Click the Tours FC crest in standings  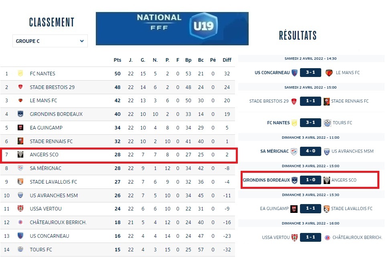pos(20,249)
